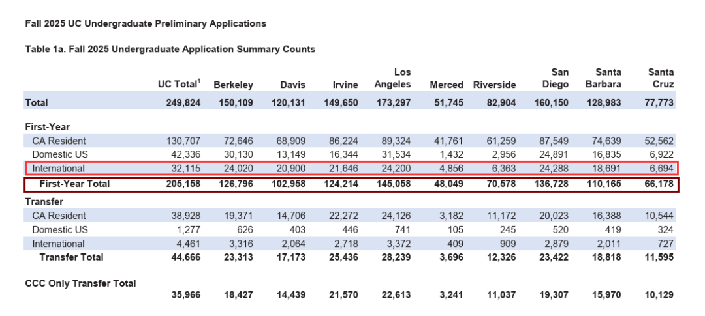The height and width of the screenshot is (316, 705).
Task: Click the 'UC Total' column header
Action: (x=178, y=84)
